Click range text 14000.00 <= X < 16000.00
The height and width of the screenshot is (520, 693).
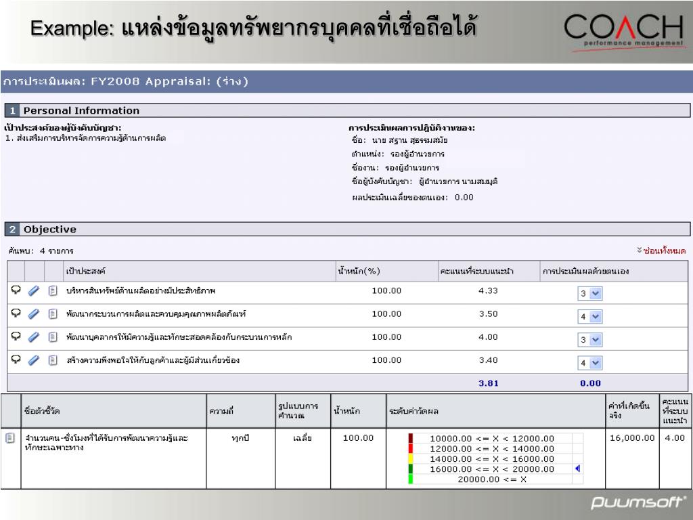(x=492, y=458)
